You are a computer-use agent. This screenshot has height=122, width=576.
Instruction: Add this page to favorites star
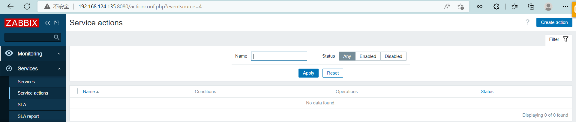[460, 7]
